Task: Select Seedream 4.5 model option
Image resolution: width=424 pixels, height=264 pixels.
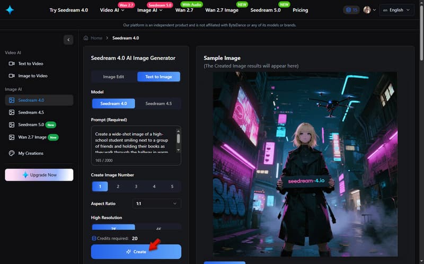Action: pos(158,103)
